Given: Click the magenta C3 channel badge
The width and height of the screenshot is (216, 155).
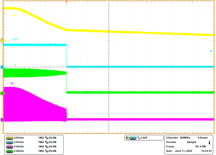Looking at the screenshot, I should (x=10, y=147).
